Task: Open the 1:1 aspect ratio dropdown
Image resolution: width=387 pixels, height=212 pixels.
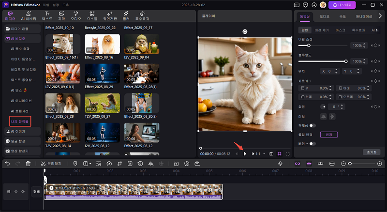Action: tap(259, 153)
